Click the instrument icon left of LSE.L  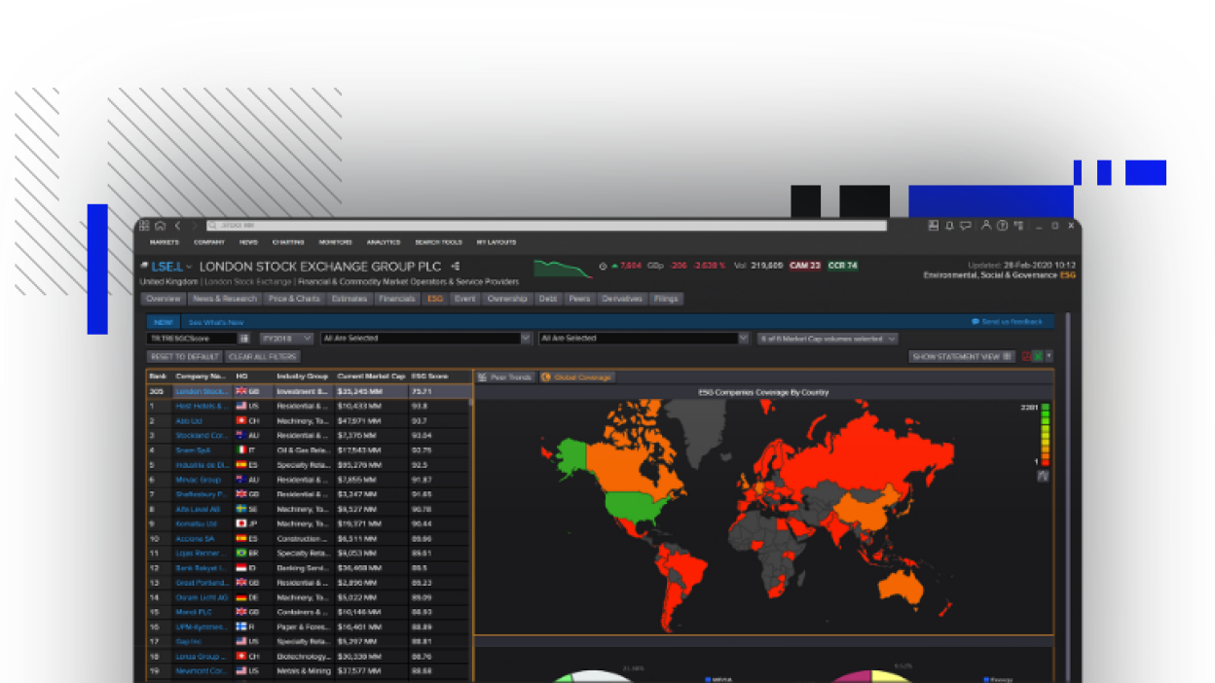point(144,266)
